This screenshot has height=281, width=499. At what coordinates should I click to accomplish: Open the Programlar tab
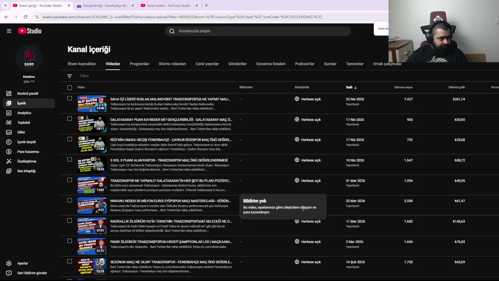(x=139, y=64)
